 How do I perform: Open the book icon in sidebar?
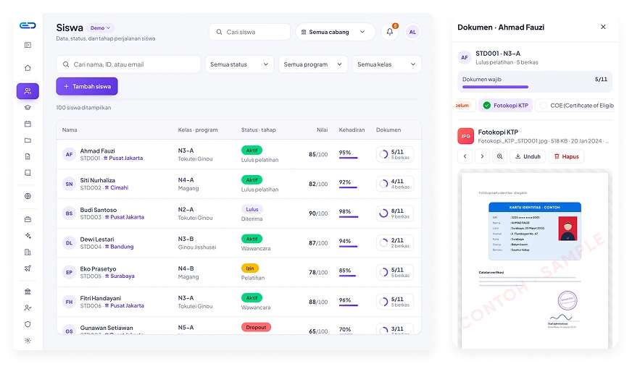pyautogui.click(x=28, y=173)
